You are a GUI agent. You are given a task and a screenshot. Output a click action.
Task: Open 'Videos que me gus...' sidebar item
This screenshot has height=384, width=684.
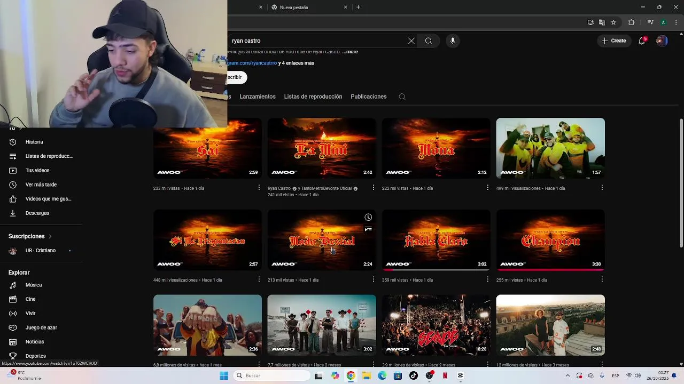[41, 199]
